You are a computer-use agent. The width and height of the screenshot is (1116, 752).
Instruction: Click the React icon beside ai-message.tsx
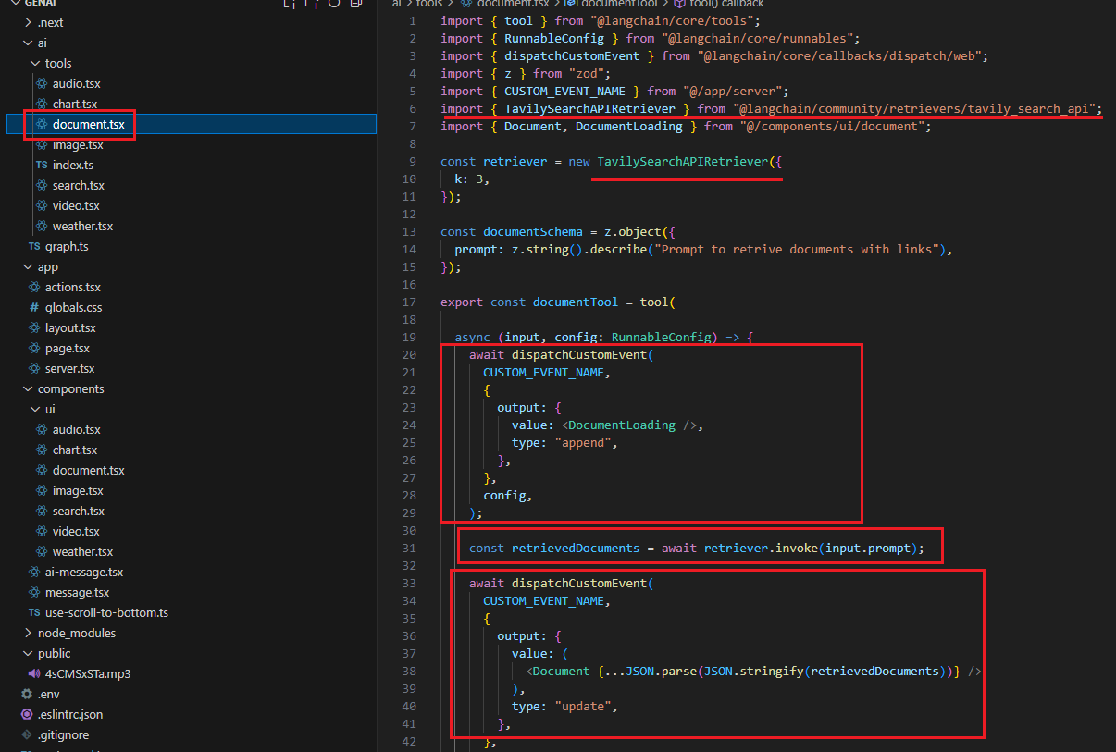(x=34, y=573)
